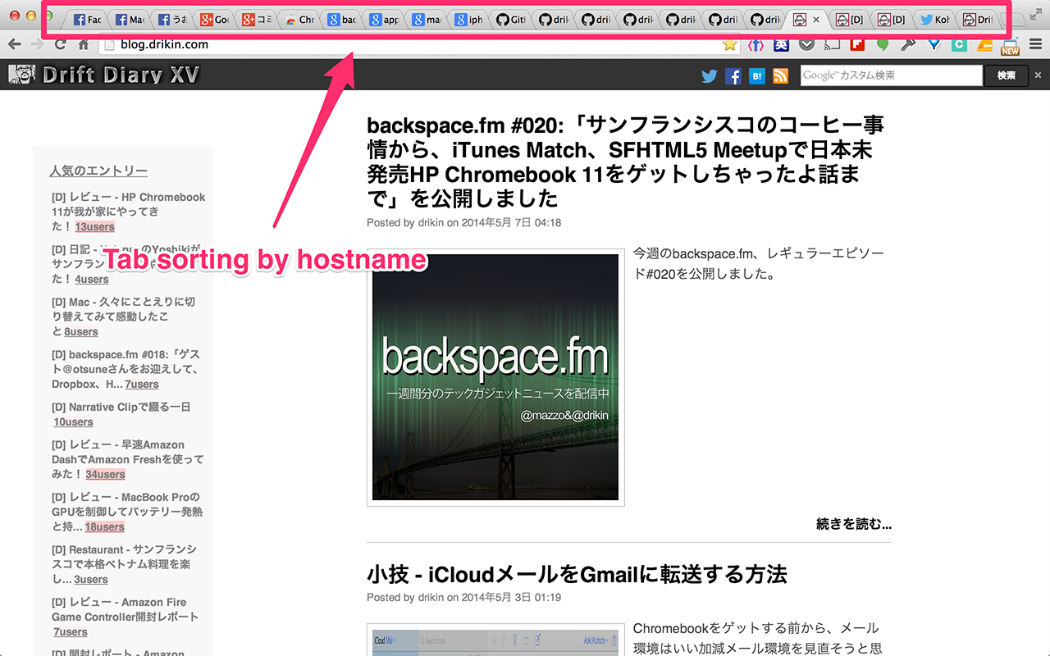Open the HP Chromebook 11 review entry

click(x=128, y=212)
